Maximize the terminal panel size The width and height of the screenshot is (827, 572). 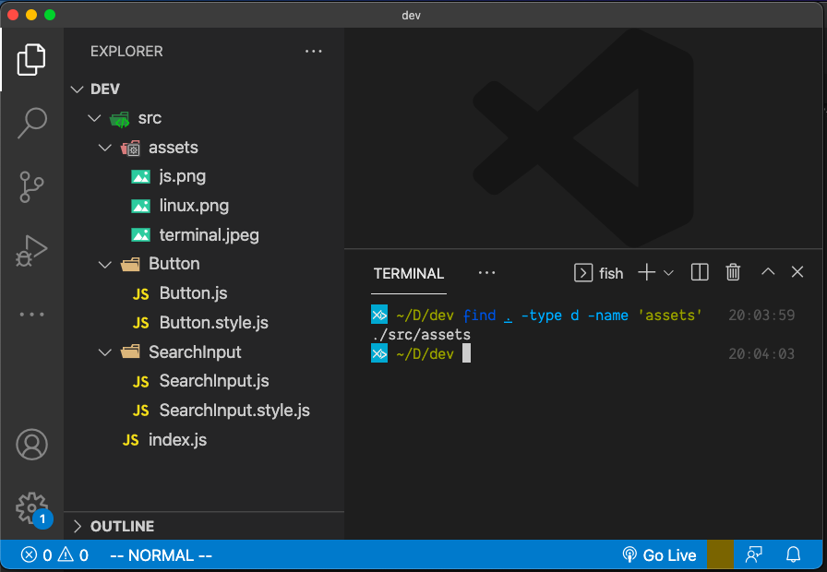coord(768,271)
